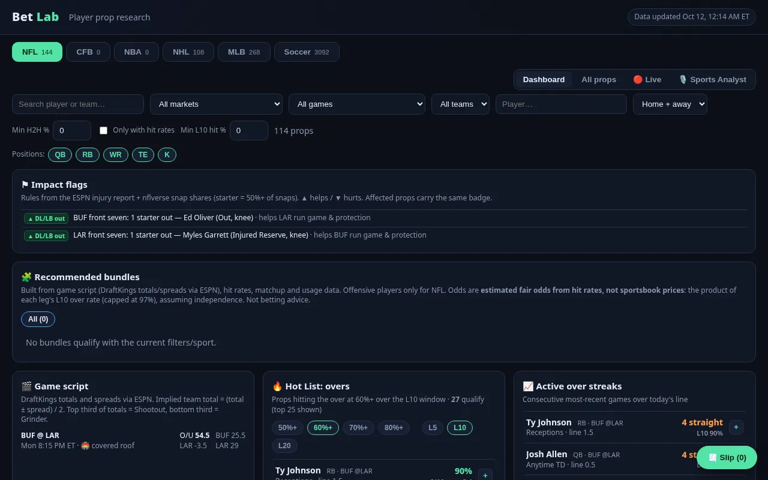
Task: Click the All (0) bundles filter
Action: pyautogui.click(x=38, y=319)
